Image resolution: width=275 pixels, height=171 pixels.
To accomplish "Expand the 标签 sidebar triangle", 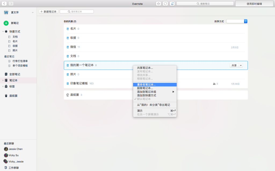I will click(3, 87).
